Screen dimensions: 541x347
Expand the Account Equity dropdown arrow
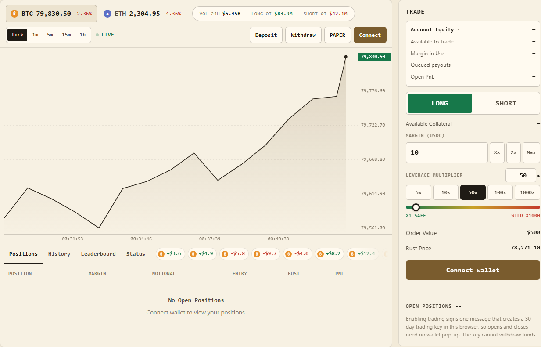[459, 29]
